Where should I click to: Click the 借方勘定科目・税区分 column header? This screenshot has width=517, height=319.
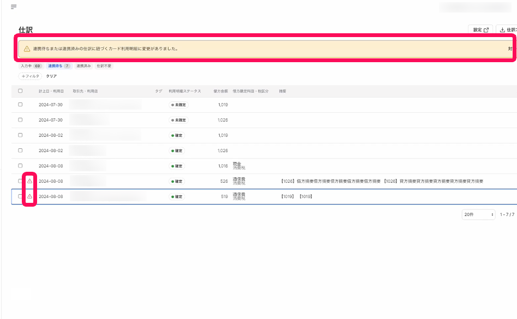[250, 91]
